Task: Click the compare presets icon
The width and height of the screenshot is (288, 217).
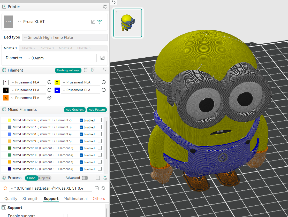Action: (104, 178)
